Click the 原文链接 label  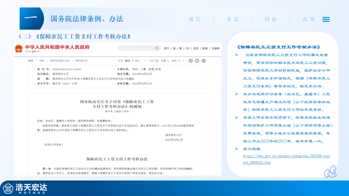[252, 149]
